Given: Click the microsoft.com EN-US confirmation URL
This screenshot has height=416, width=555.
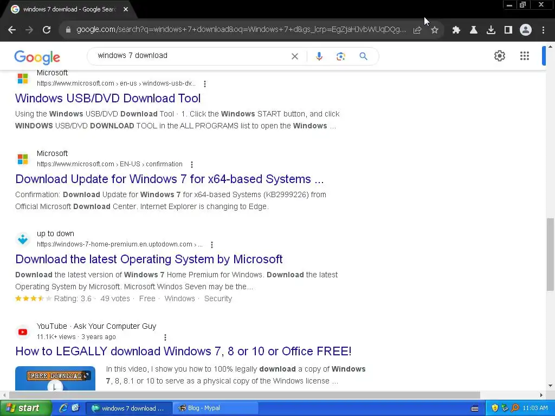Looking at the screenshot, I should pos(109,164).
